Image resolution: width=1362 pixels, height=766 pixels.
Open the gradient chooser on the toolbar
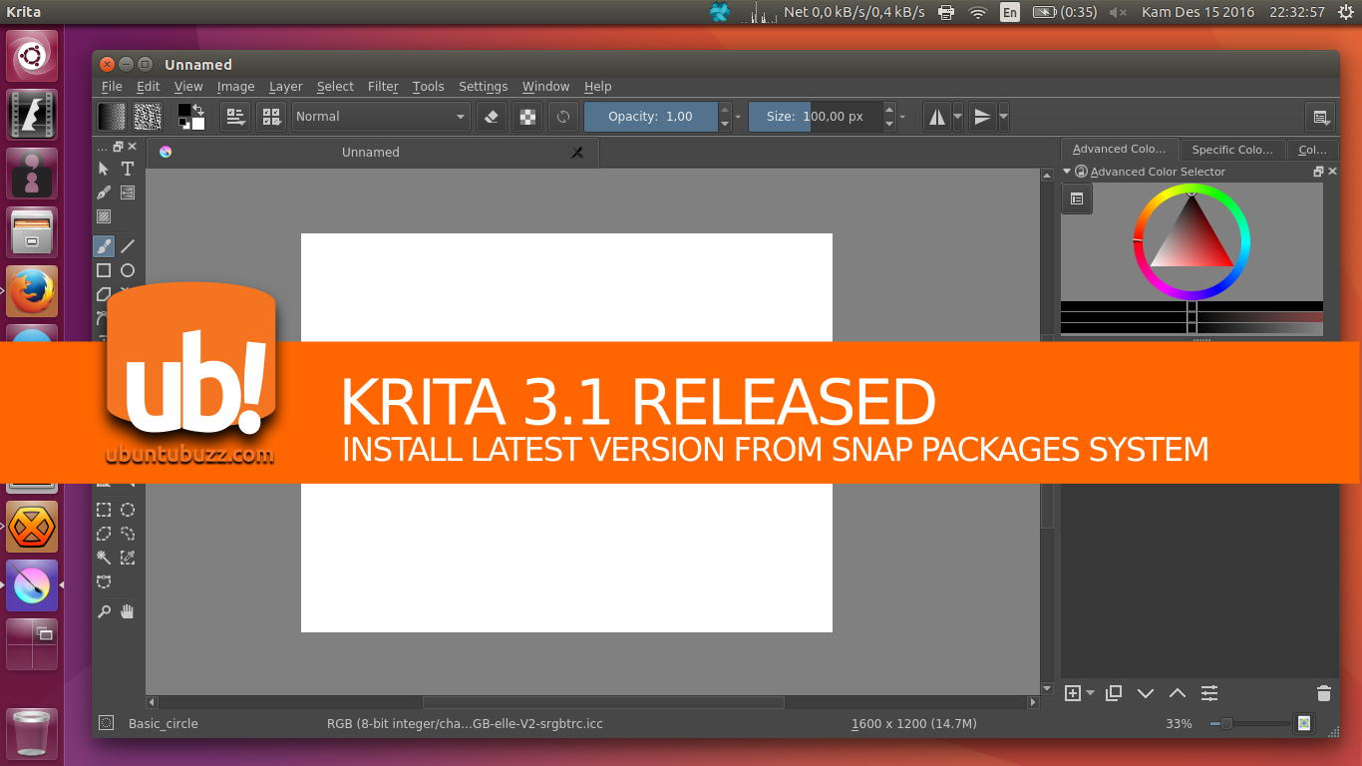pyautogui.click(x=112, y=117)
